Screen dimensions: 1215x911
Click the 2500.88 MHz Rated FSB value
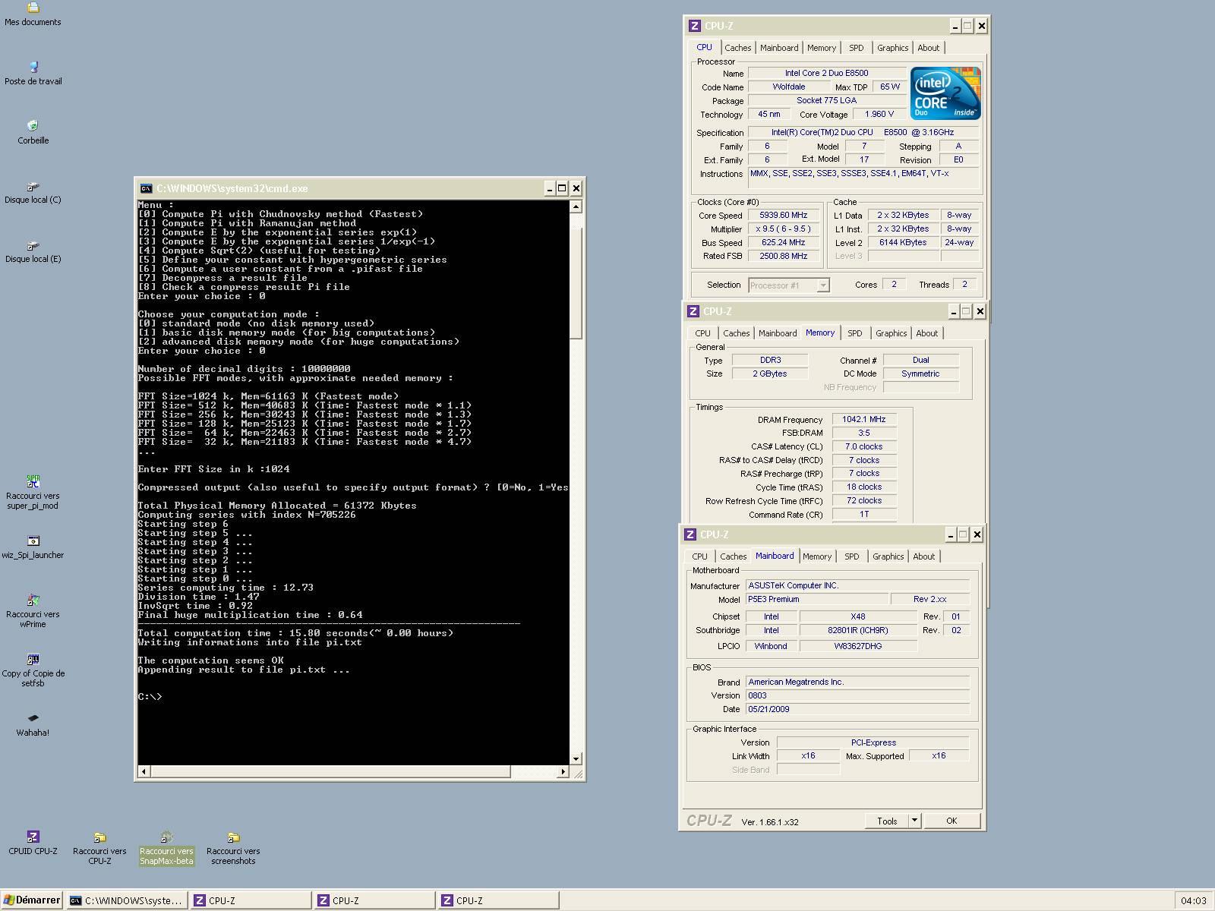point(784,256)
